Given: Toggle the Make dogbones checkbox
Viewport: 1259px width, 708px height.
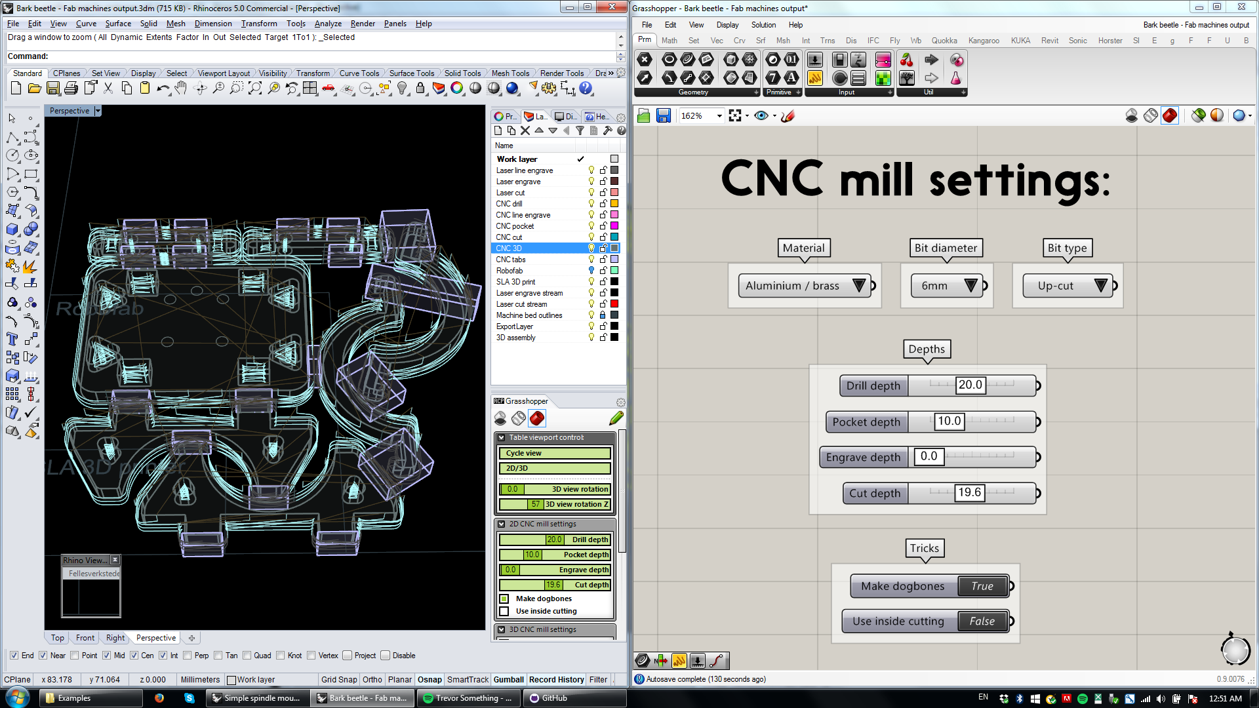Looking at the screenshot, I should coord(504,599).
